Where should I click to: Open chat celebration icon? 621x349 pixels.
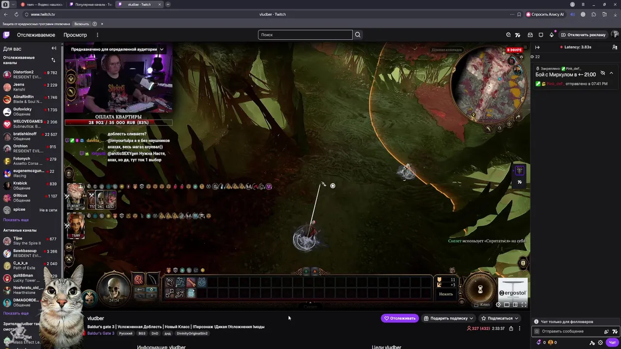click(606, 332)
